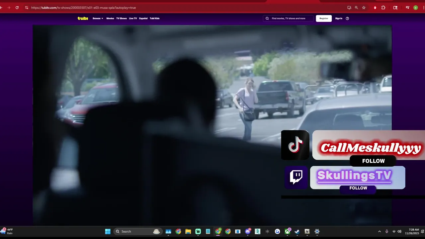Open the Tubi help question-mark icon
This screenshot has height=239, width=425.
pos(347,18)
